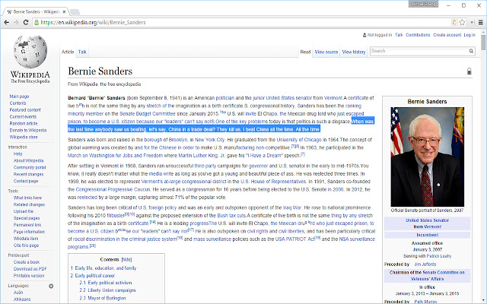Click the green padlock security icon

click(37, 22)
